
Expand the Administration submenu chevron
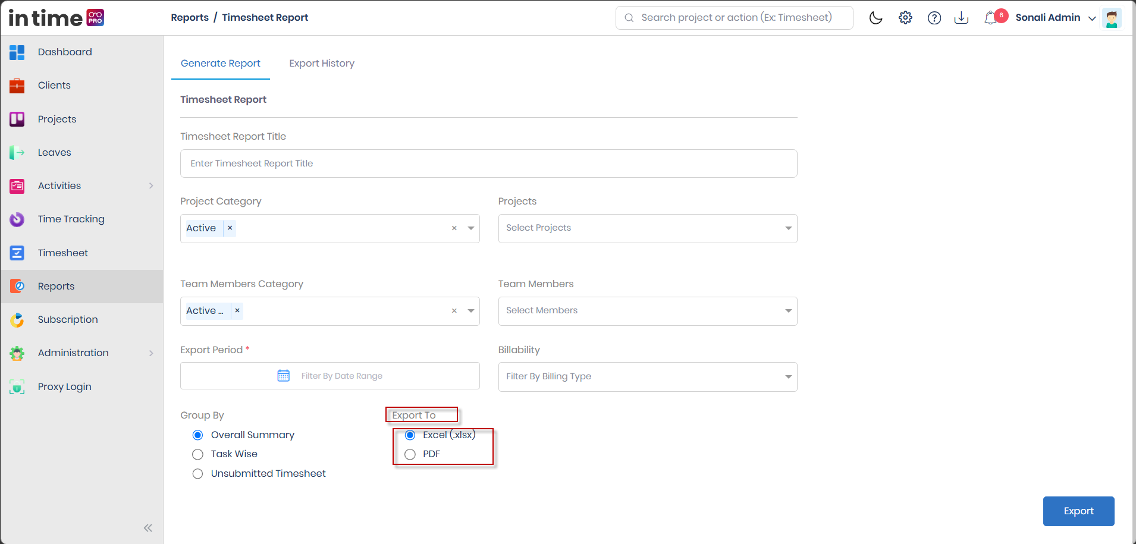(x=151, y=353)
